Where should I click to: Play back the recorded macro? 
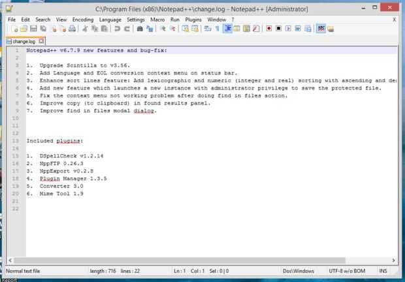pos(288,29)
